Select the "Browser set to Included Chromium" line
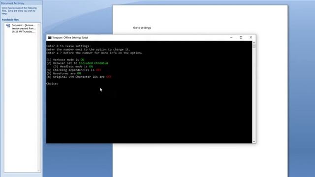 coord(77,63)
